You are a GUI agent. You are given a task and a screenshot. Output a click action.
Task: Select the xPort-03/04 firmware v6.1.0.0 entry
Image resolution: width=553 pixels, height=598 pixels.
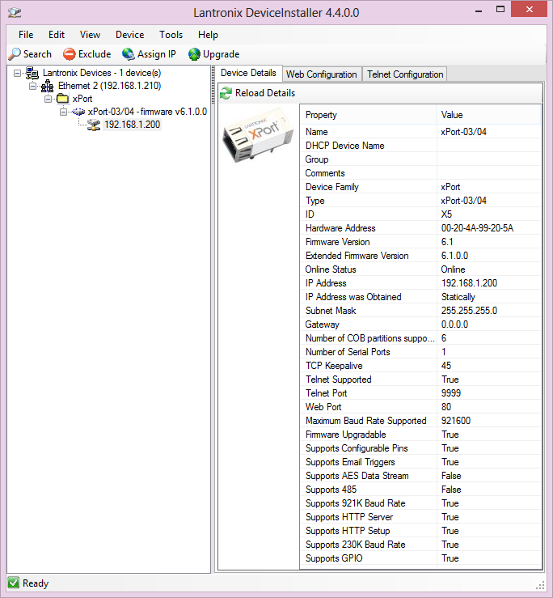[147, 112]
